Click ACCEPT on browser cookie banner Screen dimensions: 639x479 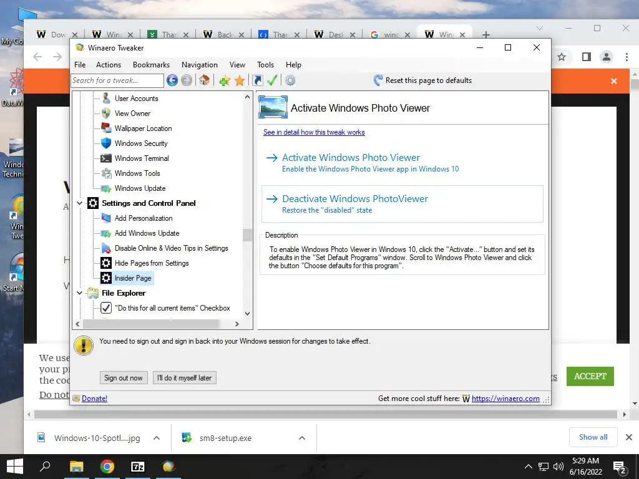point(590,376)
